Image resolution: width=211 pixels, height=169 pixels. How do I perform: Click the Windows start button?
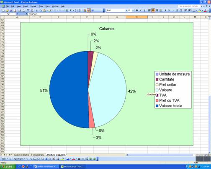pyautogui.click(x=8, y=166)
